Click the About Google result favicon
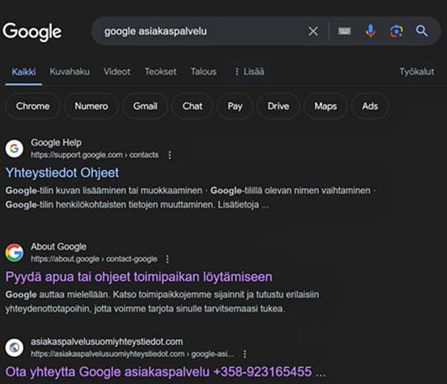The height and width of the screenshot is (384, 447). [14, 253]
